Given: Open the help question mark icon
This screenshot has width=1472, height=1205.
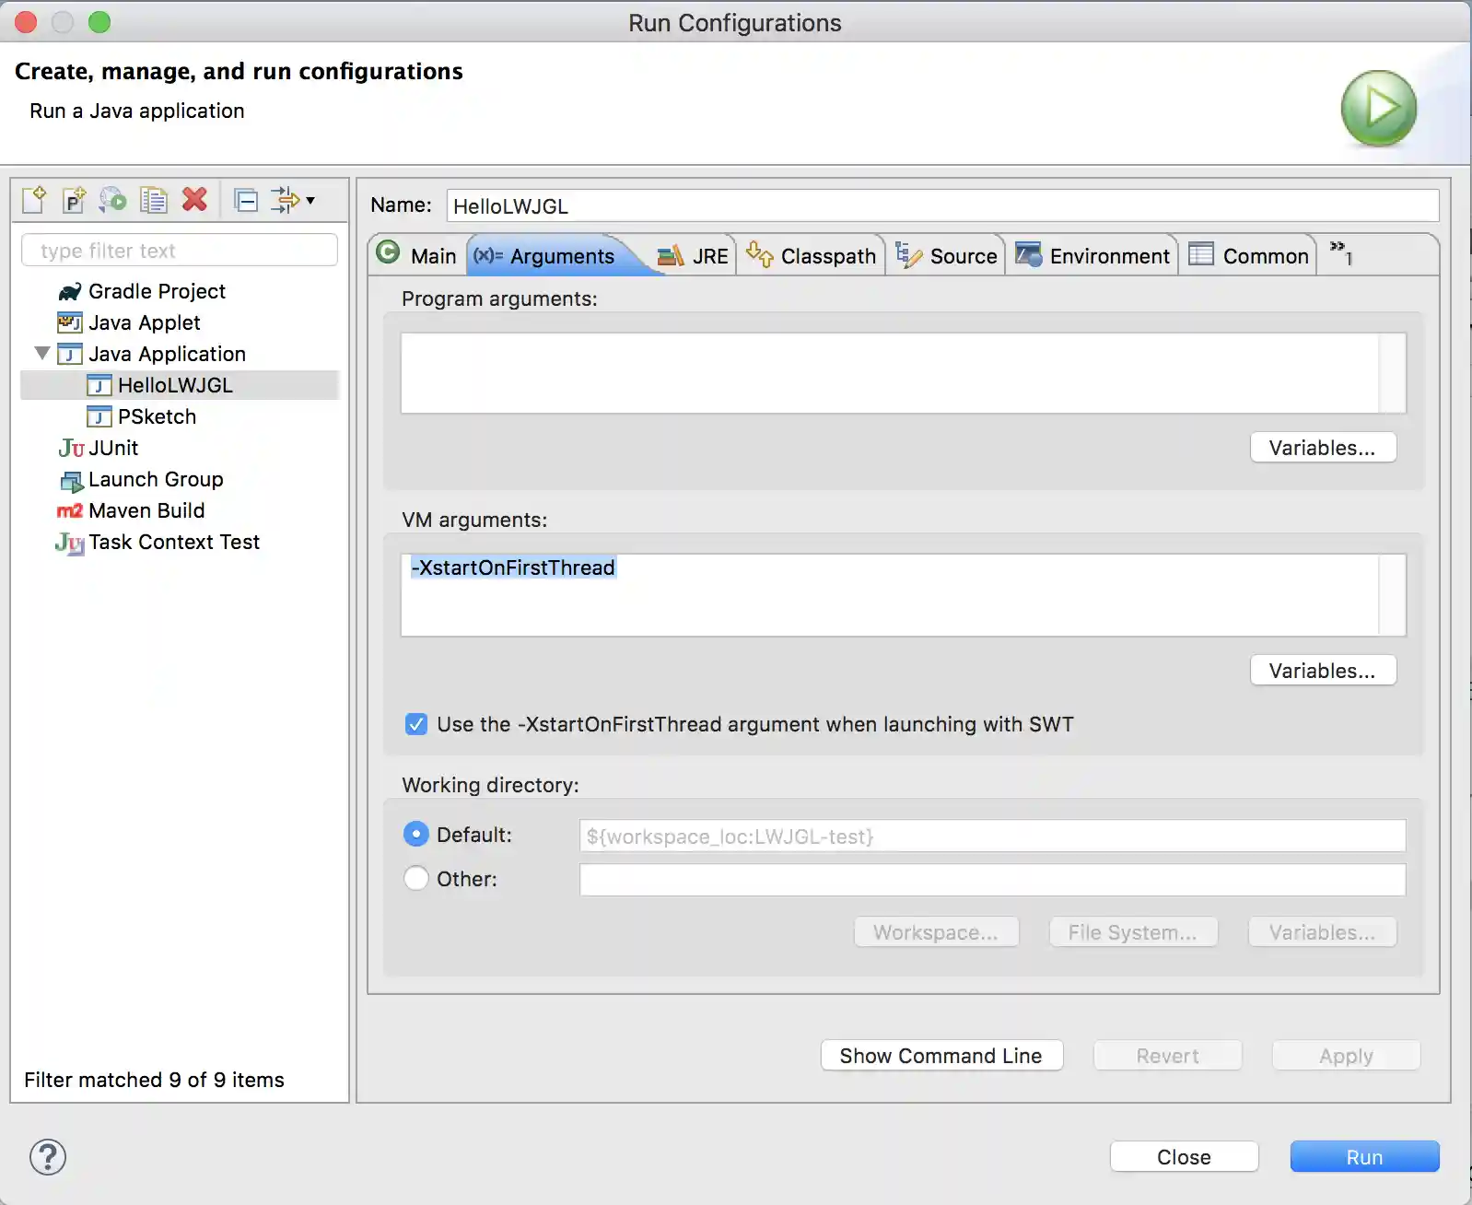Looking at the screenshot, I should click(x=48, y=1157).
